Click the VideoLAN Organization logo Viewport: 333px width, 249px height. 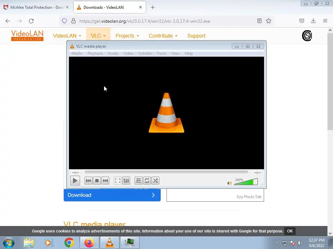(27, 36)
